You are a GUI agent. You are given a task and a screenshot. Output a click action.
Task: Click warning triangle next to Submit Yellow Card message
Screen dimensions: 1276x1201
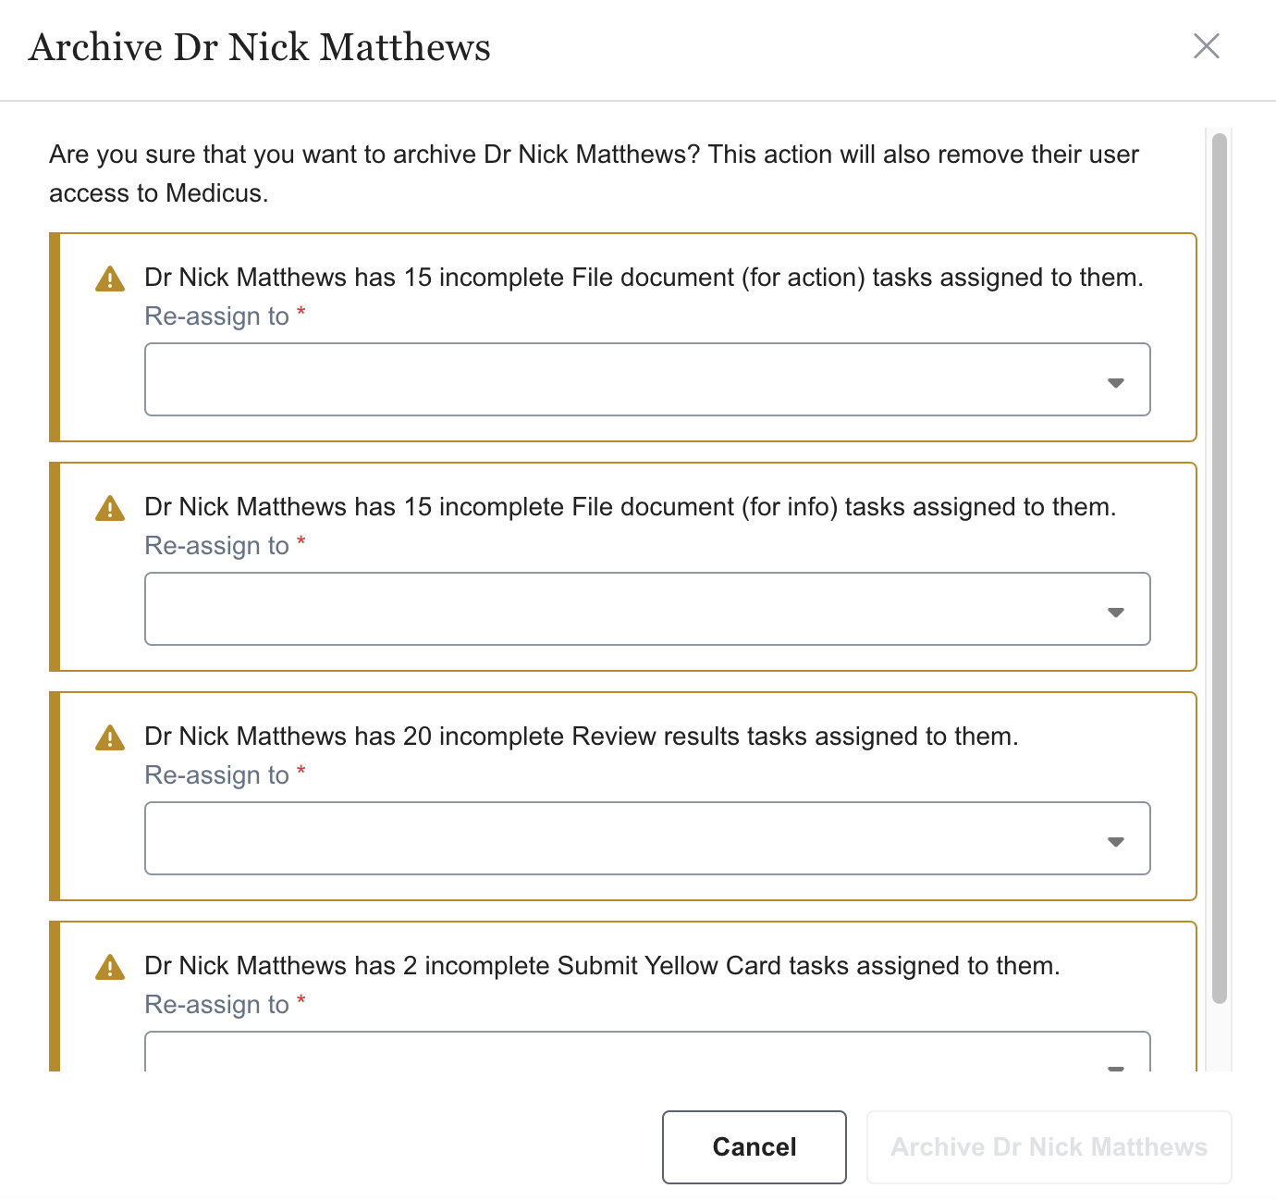click(x=110, y=967)
